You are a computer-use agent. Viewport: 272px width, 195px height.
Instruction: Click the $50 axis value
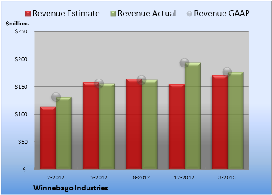(x=23, y=142)
